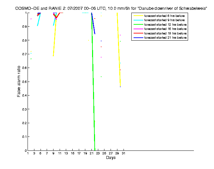Click legend entry 'forecast started 12 hrs before'
Viewport: 214px width, 169px height.
pyautogui.click(x=165, y=25)
